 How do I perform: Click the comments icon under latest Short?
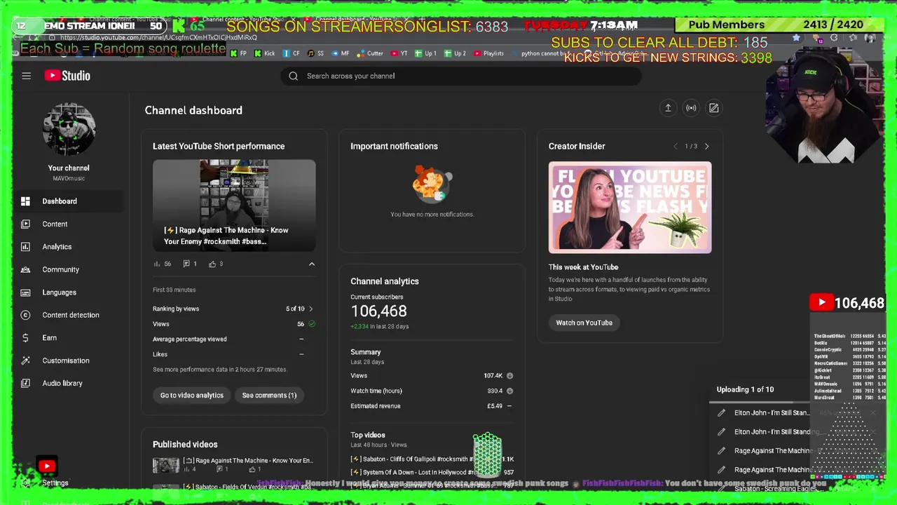click(x=186, y=264)
